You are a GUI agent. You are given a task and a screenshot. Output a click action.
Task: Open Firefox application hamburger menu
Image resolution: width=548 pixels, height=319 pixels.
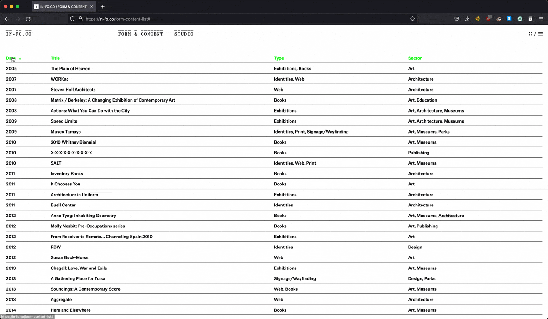coord(541,19)
